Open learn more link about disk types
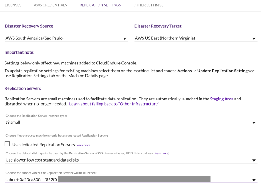This screenshot has height=187, width=261. 161,153
